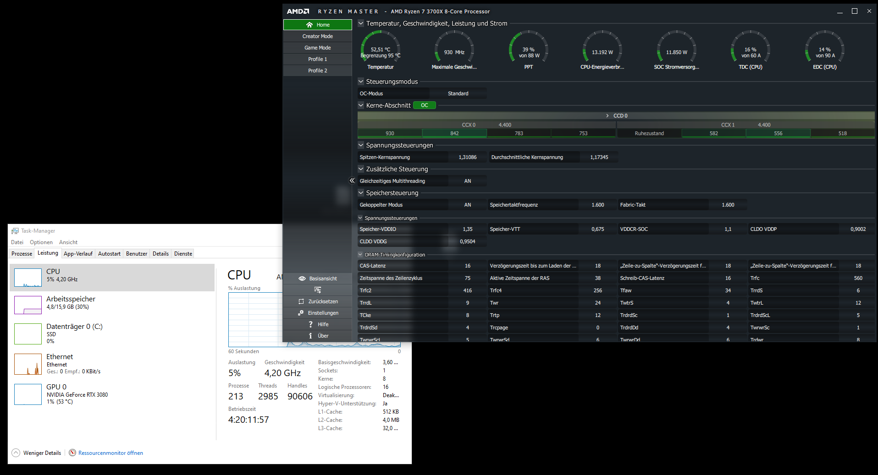This screenshot has height=475, width=878.
Task: Open the Autostart tab
Action: (x=110, y=254)
